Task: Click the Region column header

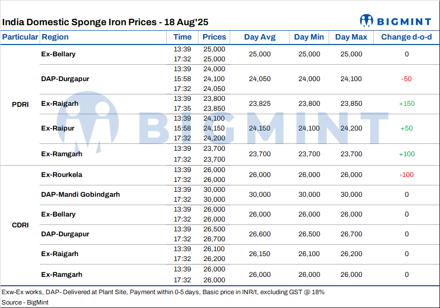Action: coord(55,37)
